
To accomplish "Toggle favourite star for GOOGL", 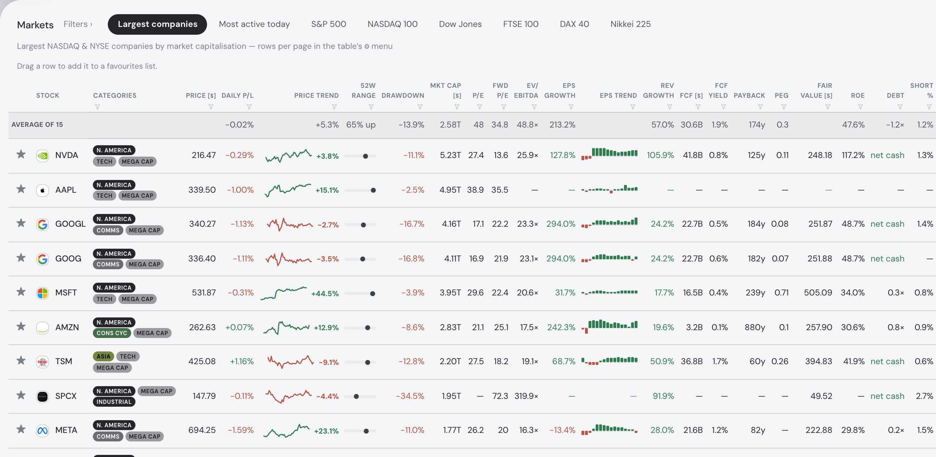I will pos(21,223).
